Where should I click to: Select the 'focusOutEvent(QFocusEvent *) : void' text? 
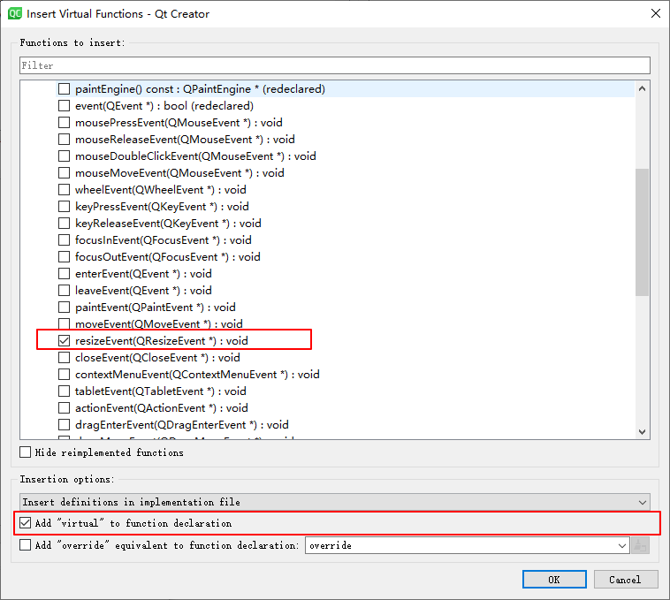pyautogui.click(x=168, y=256)
